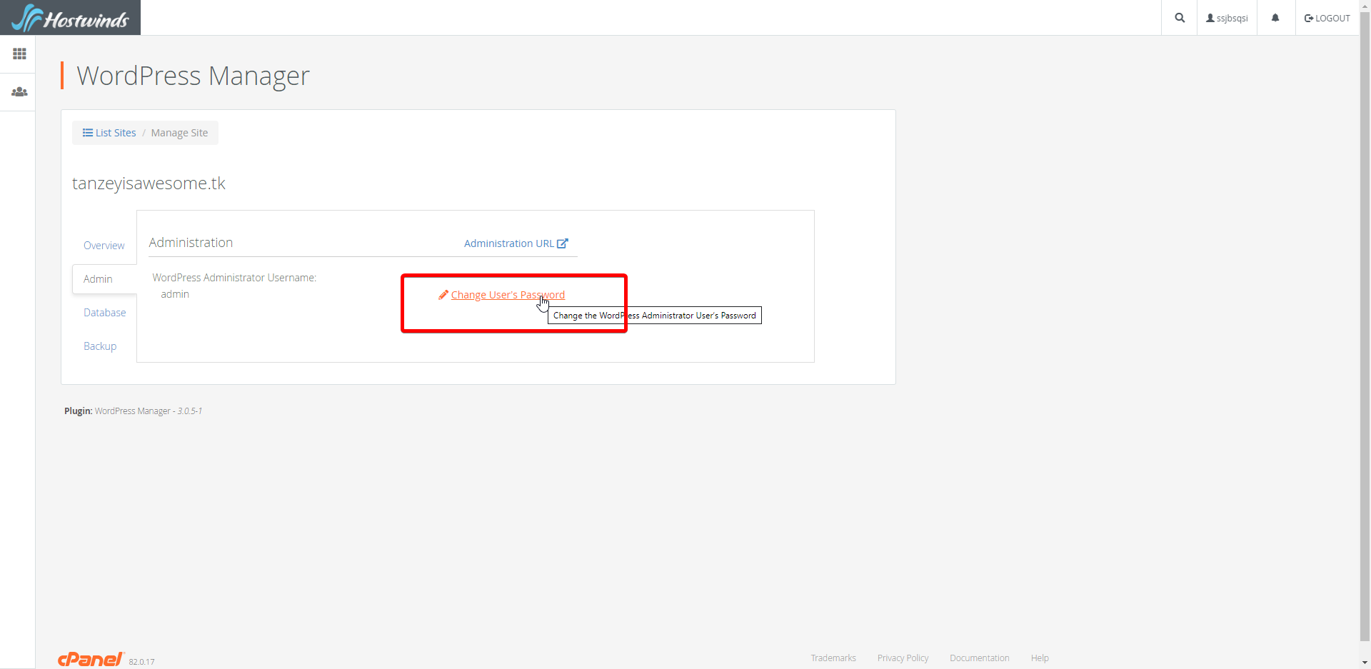Image resolution: width=1371 pixels, height=669 pixels.
Task: Click the plugin version 3.0.5-1 text
Action: click(x=190, y=411)
